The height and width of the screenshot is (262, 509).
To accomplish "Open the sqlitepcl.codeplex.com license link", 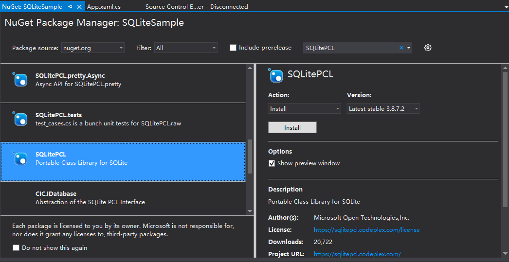I will (366, 230).
